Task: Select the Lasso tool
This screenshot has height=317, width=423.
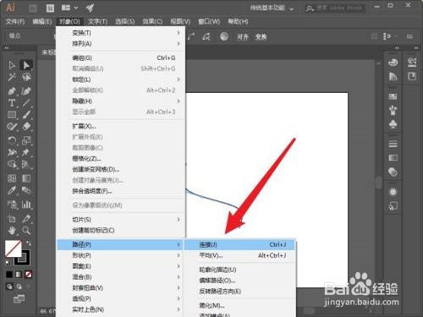Action: click(x=26, y=77)
